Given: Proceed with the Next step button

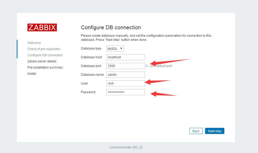Looking at the screenshot, I should (215, 131).
